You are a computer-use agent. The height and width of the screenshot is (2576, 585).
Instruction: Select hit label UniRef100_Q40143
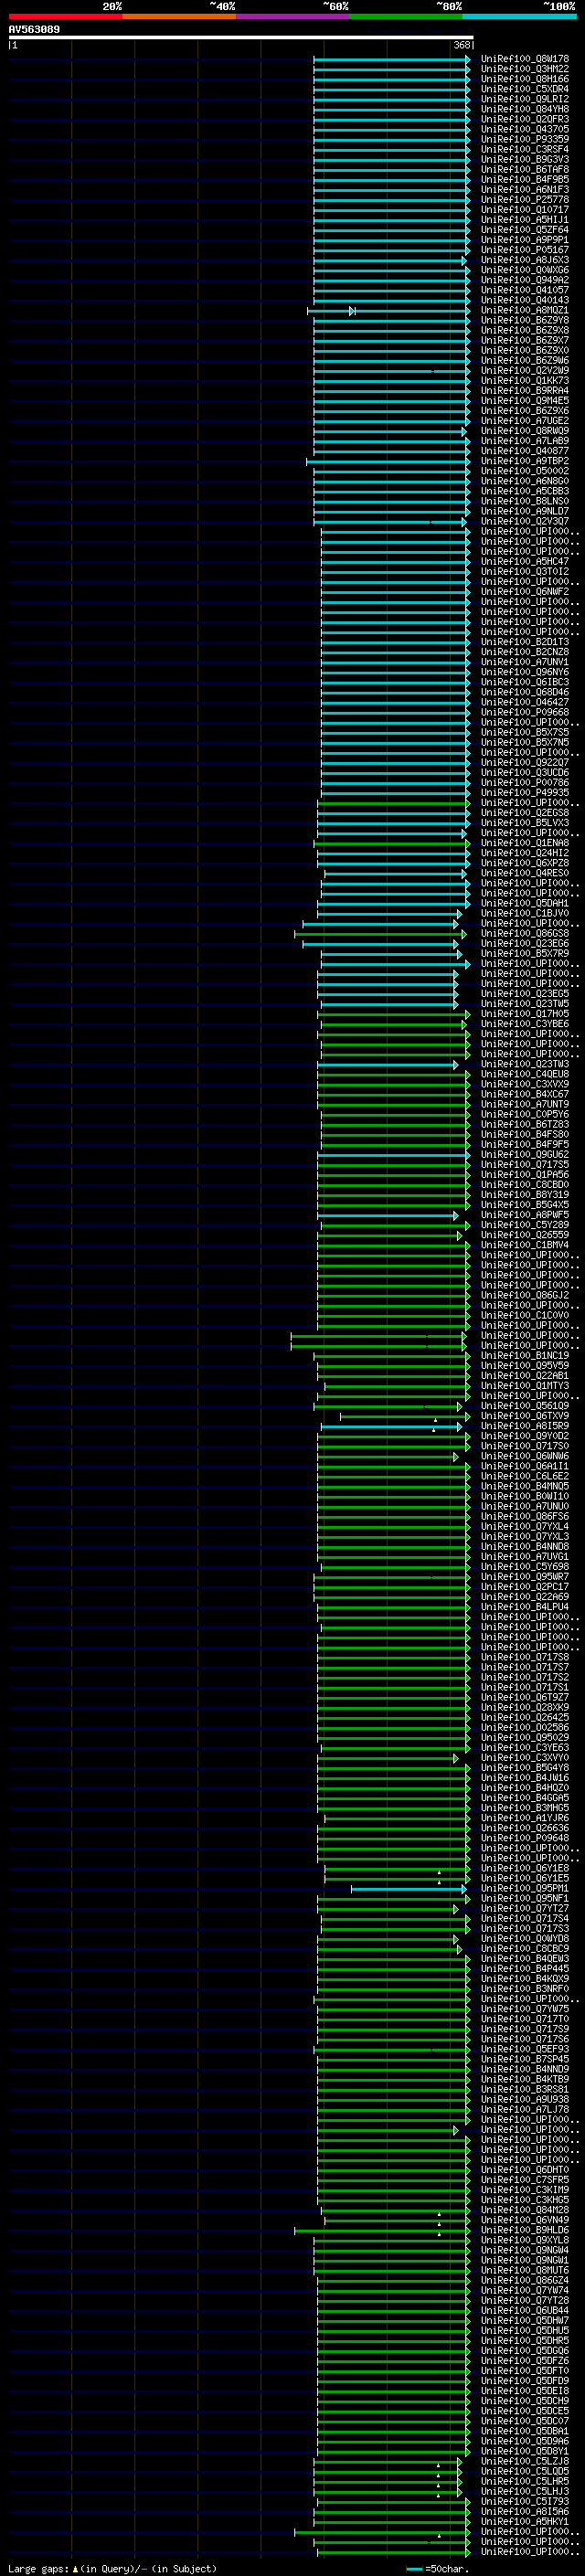point(525,300)
